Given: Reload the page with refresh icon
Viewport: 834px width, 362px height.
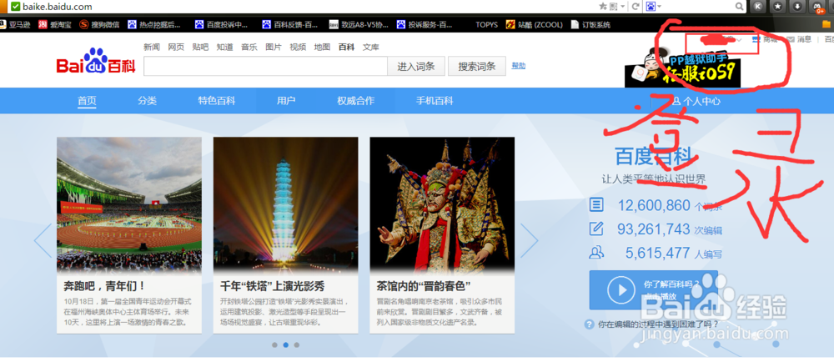Looking at the screenshot, I should [x=635, y=7].
